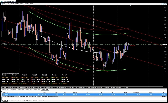Open the Help menu
The height and width of the screenshot is (103, 168).
pos(31,4)
